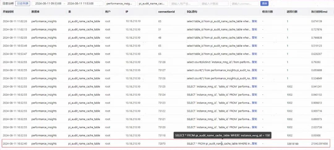
Task: Click execution time 21043.591658
Action: pyautogui.click(x=319, y=144)
